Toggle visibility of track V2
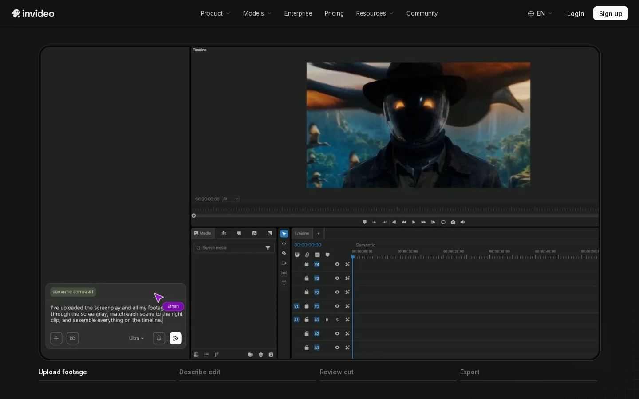 coord(337,292)
